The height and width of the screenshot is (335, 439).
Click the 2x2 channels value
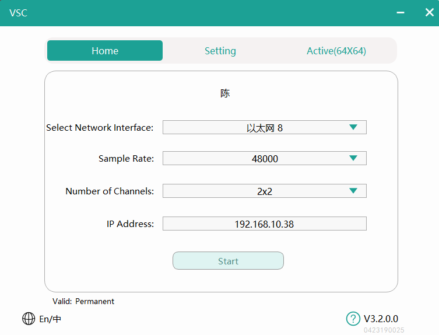tap(265, 191)
